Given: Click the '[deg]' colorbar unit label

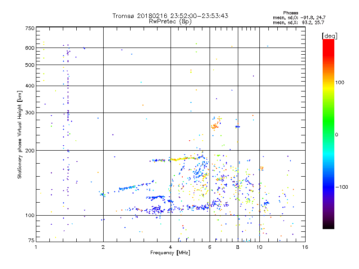Looking at the screenshot, I should coord(329,36).
